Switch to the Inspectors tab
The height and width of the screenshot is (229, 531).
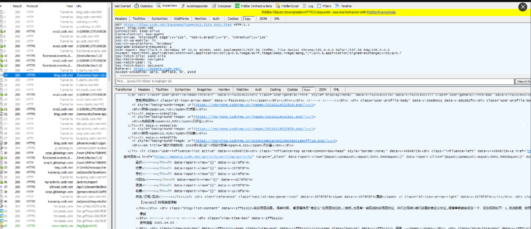167,6
